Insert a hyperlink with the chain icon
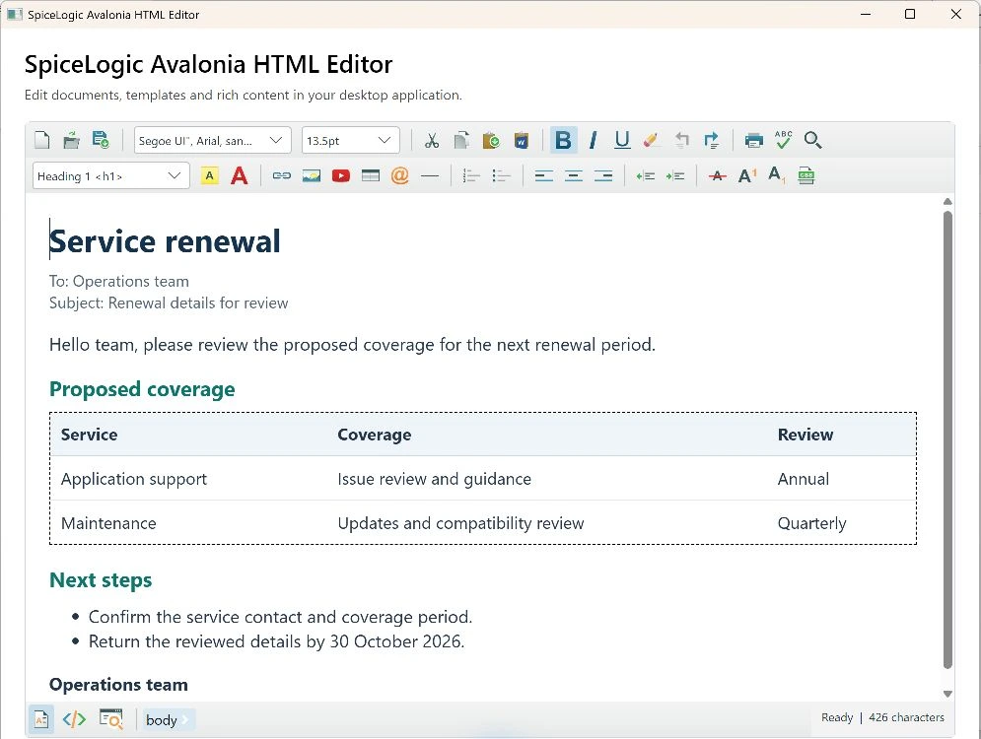The width and height of the screenshot is (981, 739). click(x=282, y=176)
